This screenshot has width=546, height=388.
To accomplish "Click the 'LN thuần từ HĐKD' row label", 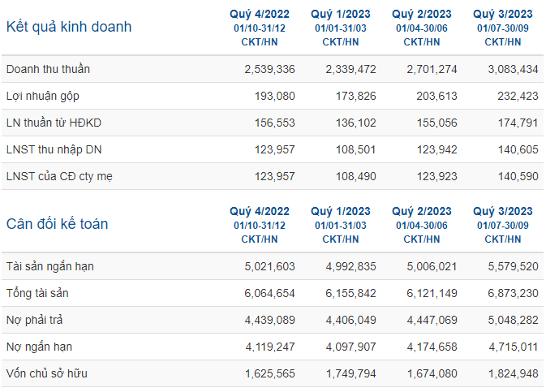I will (x=54, y=123).
